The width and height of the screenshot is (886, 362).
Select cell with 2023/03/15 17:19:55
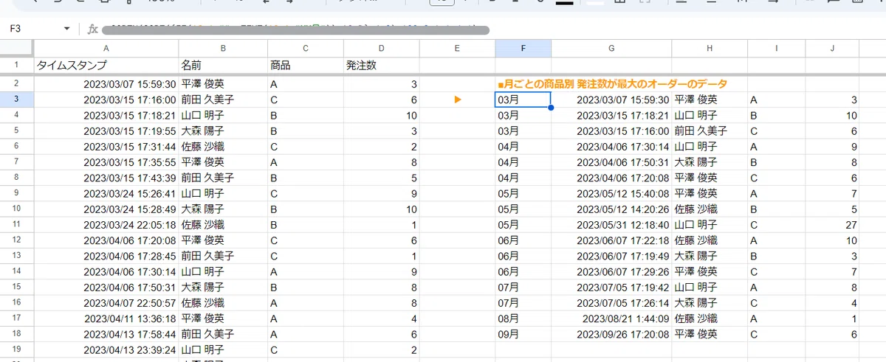[106, 131]
